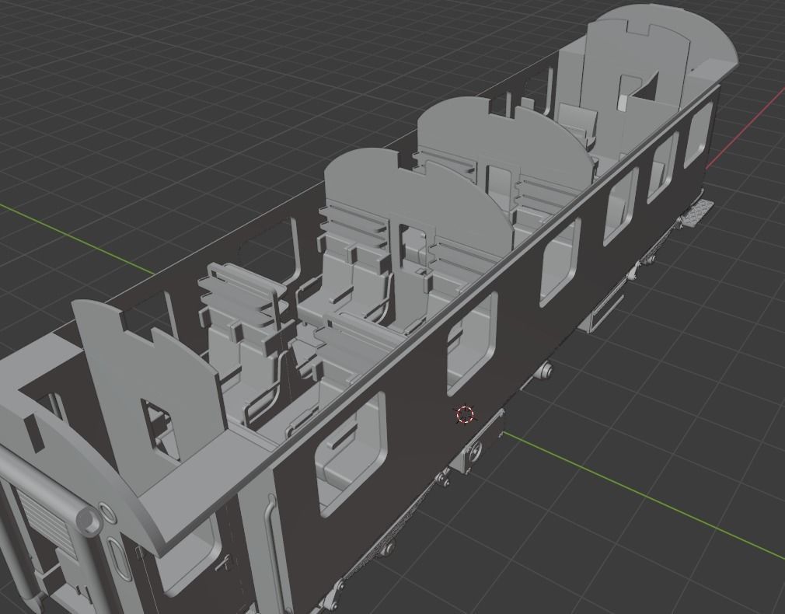Click the oval marker light on the front end
Image resolution: width=785 pixels, height=614 pixels.
120,558
